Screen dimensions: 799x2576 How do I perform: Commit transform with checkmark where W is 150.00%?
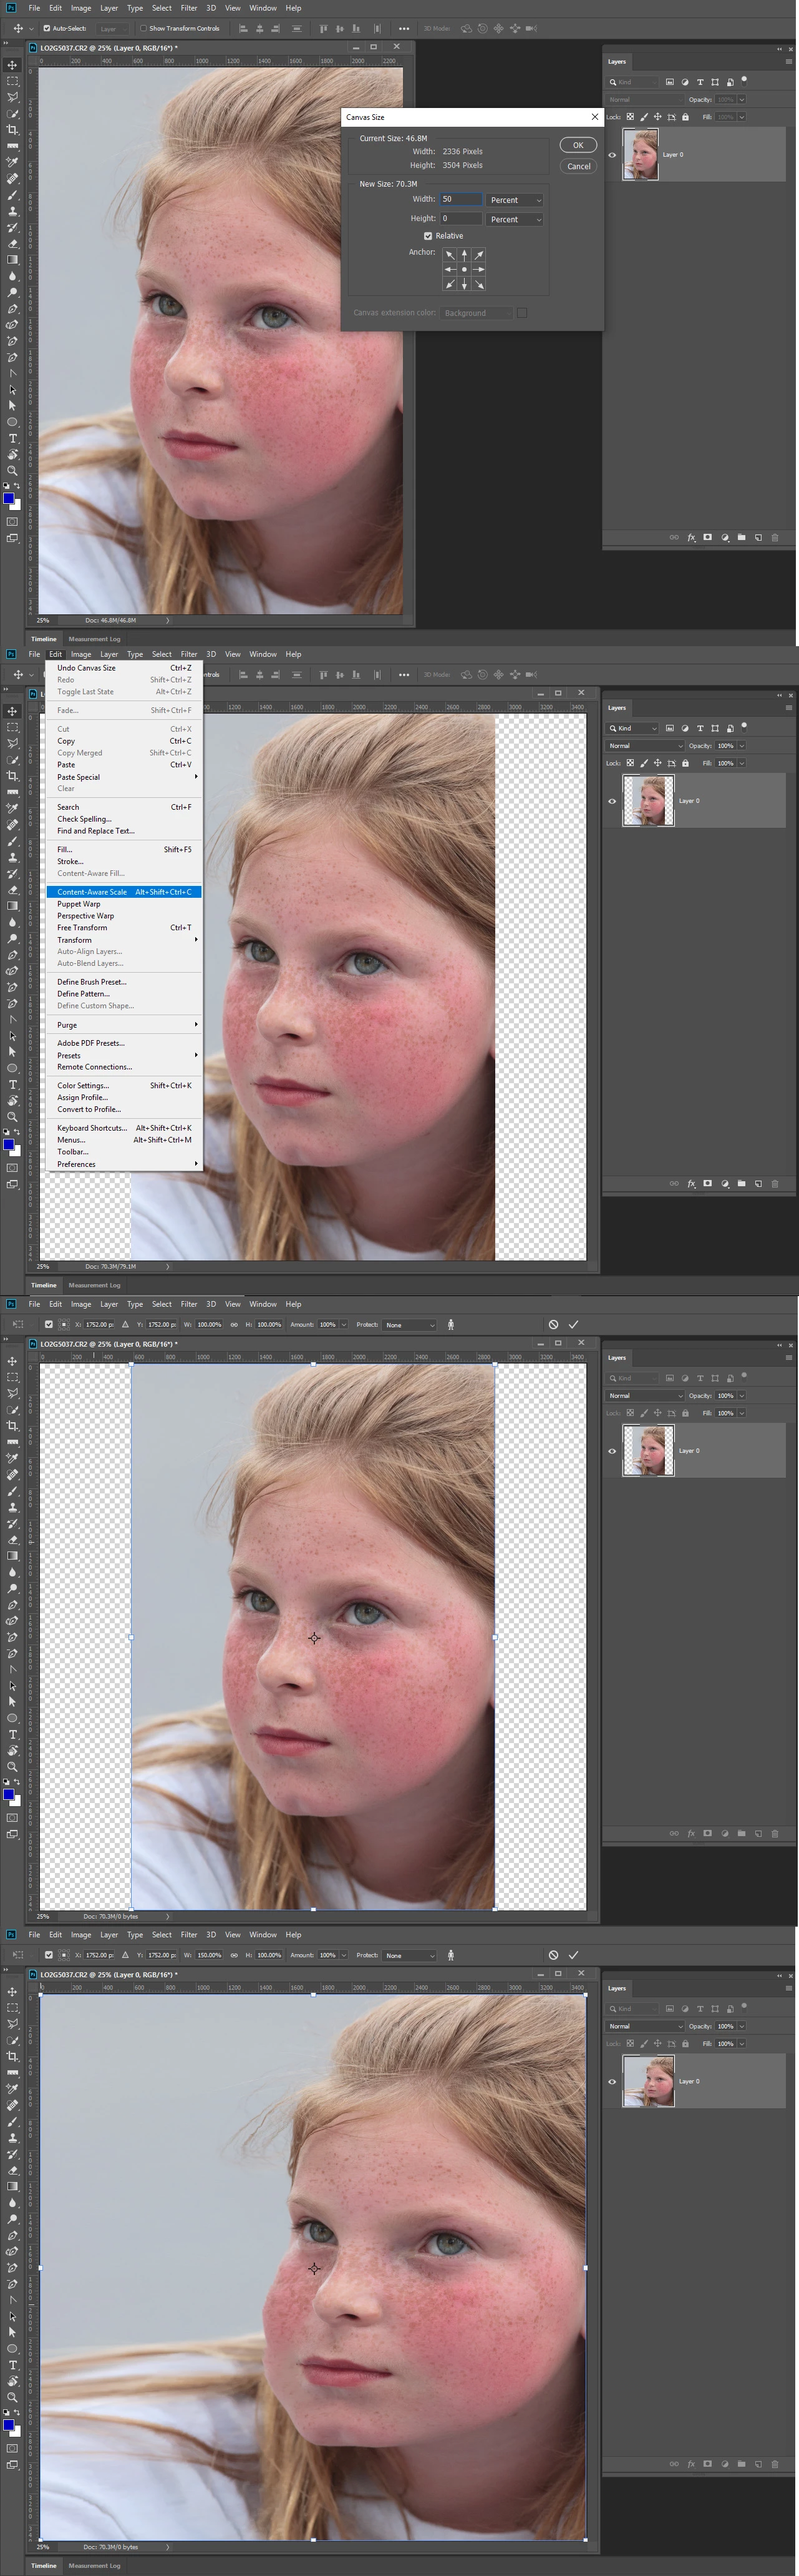coord(573,1954)
